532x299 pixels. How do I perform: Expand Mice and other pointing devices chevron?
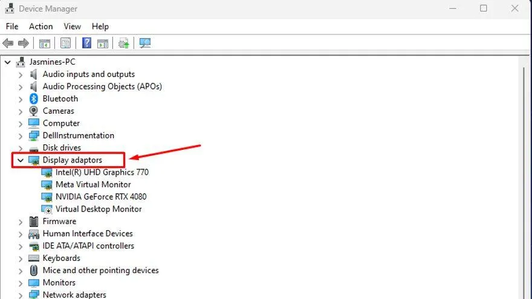click(x=21, y=271)
